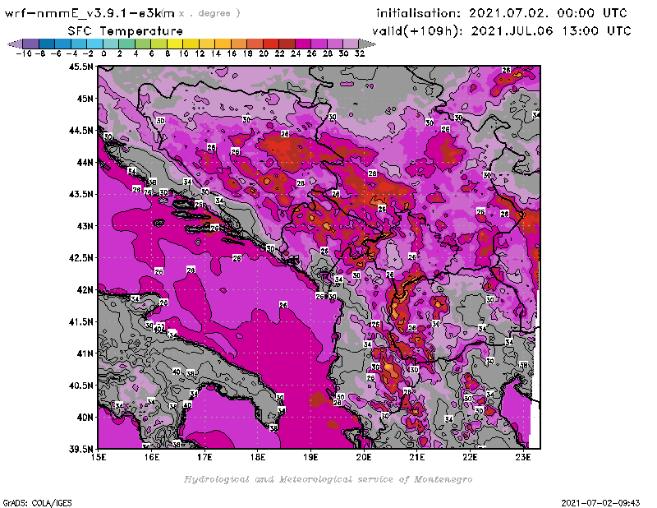Screen dimensions: 657x508
Task: Select the red legend swatch between 20 and 22
Action: pyautogui.click(x=271, y=44)
